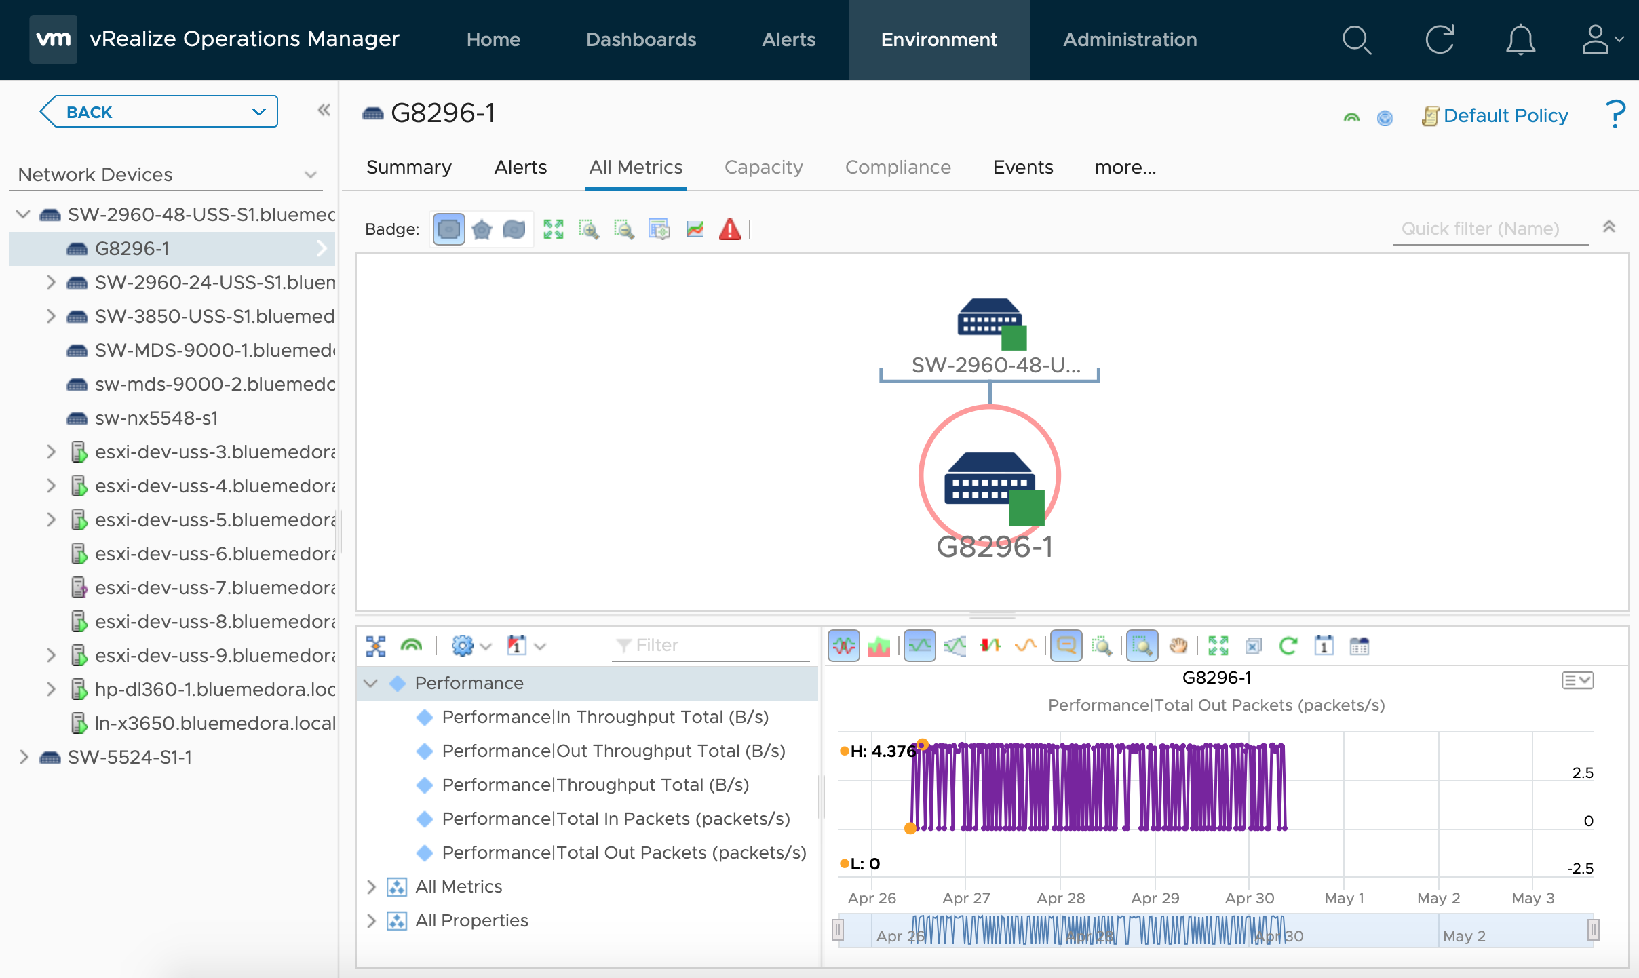The image size is (1639, 978).
Task: Click the Default Policy link
Action: point(1505,116)
